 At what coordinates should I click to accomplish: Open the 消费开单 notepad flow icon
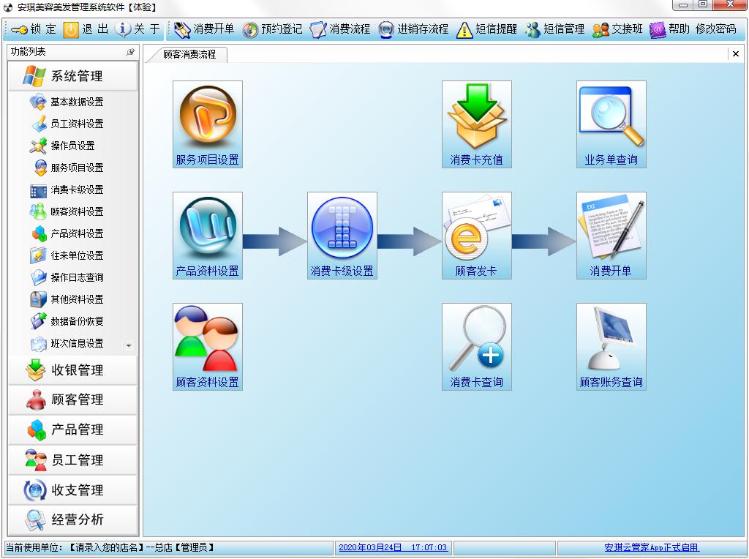[x=611, y=236]
